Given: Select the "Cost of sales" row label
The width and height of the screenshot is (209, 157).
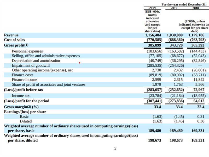Looking at the screenshot, I should (x=14, y=40).
